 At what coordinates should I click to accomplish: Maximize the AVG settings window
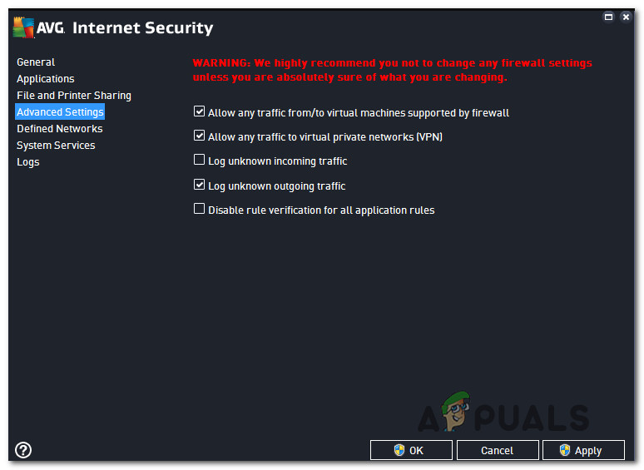(x=608, y=16)
